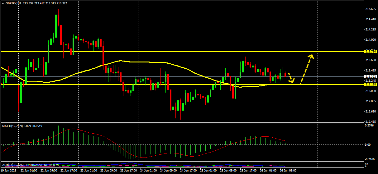378x174 pixels.
Task: Click the 22 Jun 09:00 time label
Action: [x=49, y=171]
